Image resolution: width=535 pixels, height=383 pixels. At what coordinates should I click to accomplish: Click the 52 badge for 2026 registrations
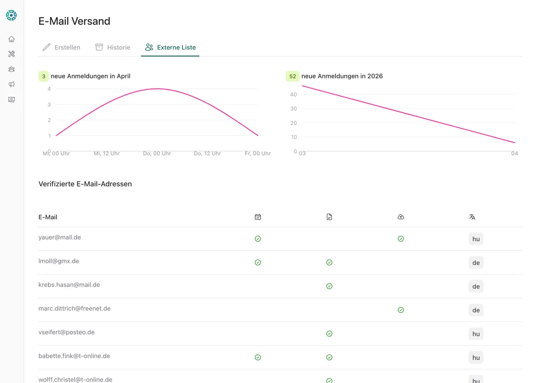[x=292, y=76]
